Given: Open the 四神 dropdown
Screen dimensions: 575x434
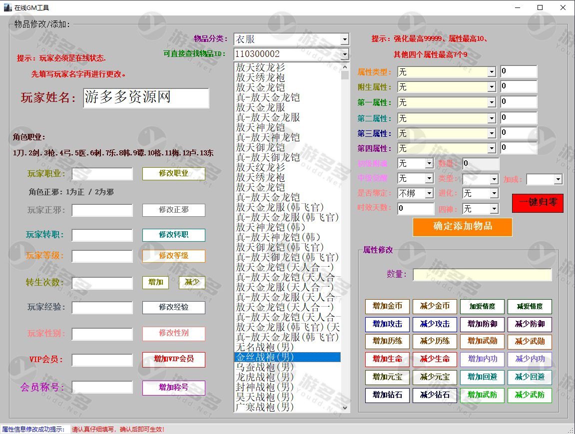Looking at the screenshot, I should click(494, 209).
